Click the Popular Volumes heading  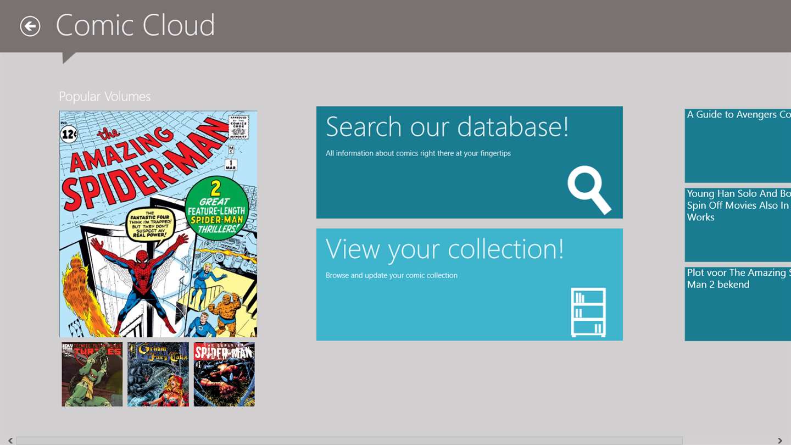point(105,97)
